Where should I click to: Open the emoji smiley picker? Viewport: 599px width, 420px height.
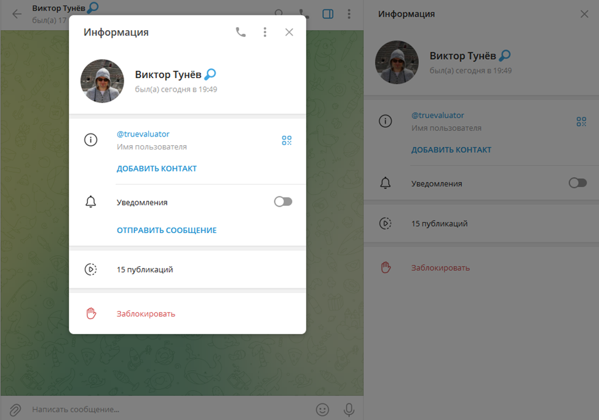click(x=322, y=410)
